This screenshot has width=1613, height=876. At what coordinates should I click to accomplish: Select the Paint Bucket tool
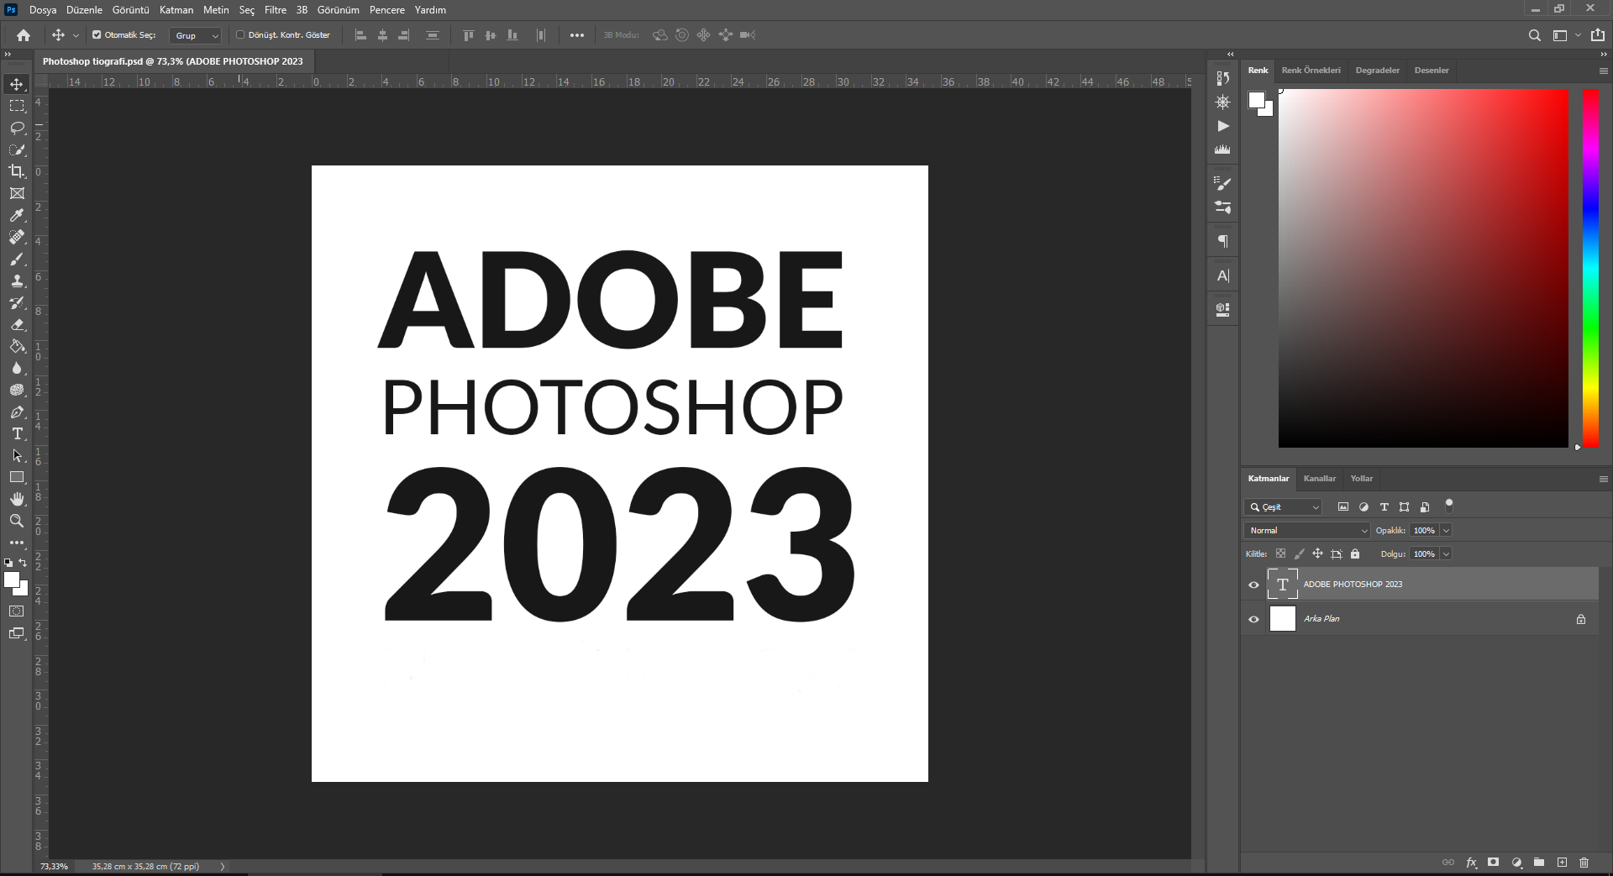tap(17, 346)
